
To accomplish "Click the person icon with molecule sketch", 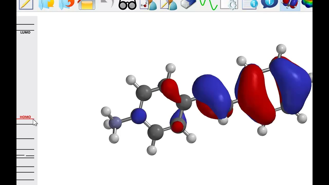I will click(x=148, y=5).
